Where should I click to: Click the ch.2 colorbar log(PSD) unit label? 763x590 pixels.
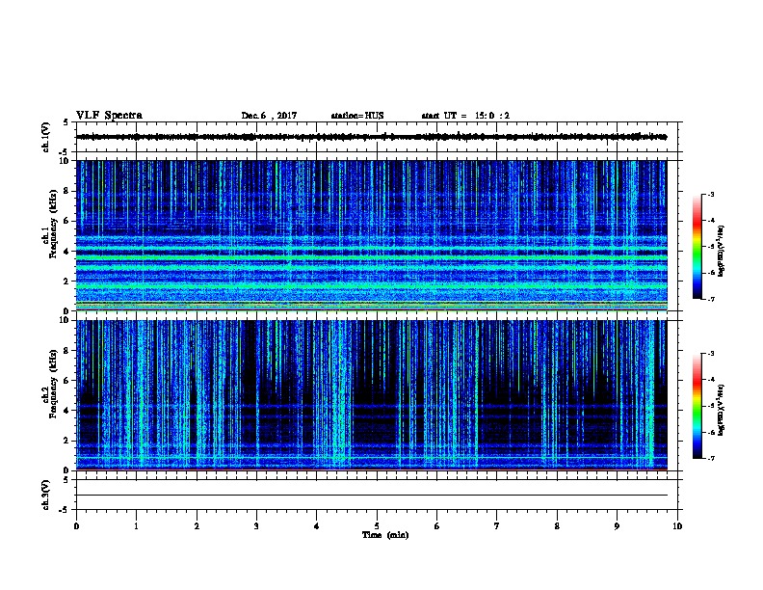pyautogui.click(x=722, y=410)
